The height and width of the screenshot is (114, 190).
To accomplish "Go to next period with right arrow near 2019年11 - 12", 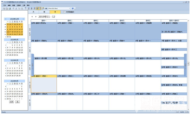I will 36,17.
